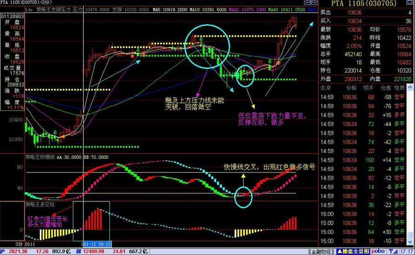Click the 性质 column header in the trade list

(399, 87)
